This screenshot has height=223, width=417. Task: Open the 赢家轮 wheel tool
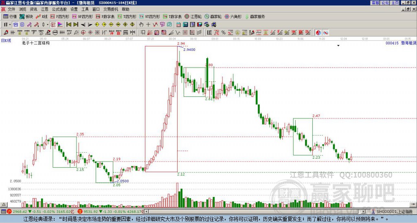(213, 16)
